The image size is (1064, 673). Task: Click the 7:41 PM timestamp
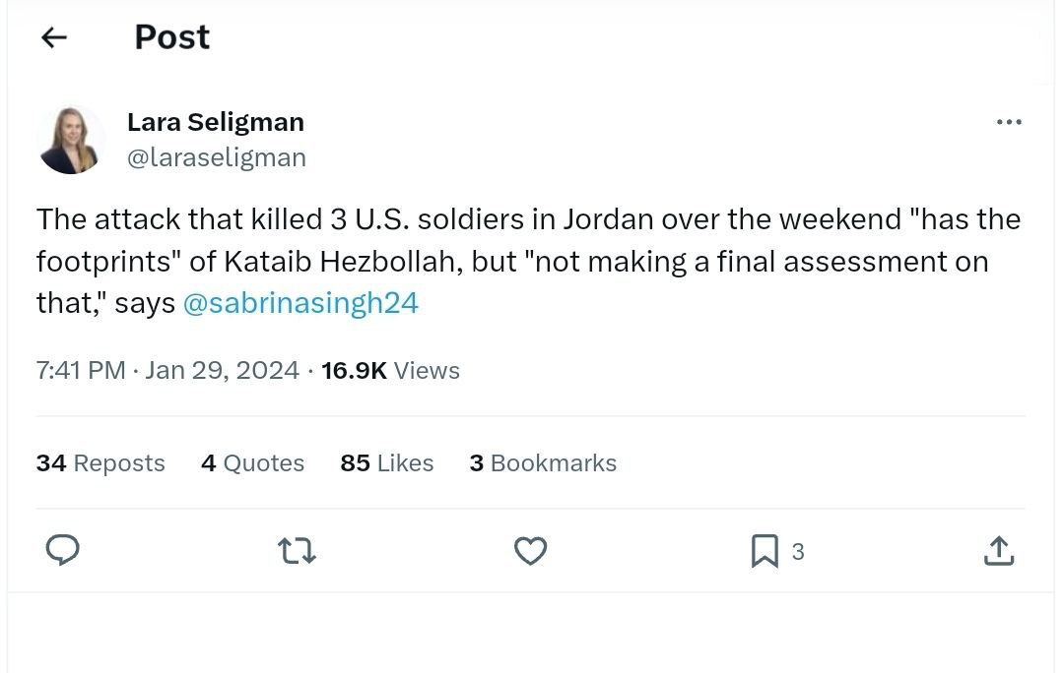point(81,371)
